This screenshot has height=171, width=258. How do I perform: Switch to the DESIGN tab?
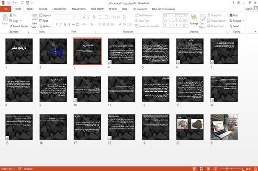pos(43,9)
